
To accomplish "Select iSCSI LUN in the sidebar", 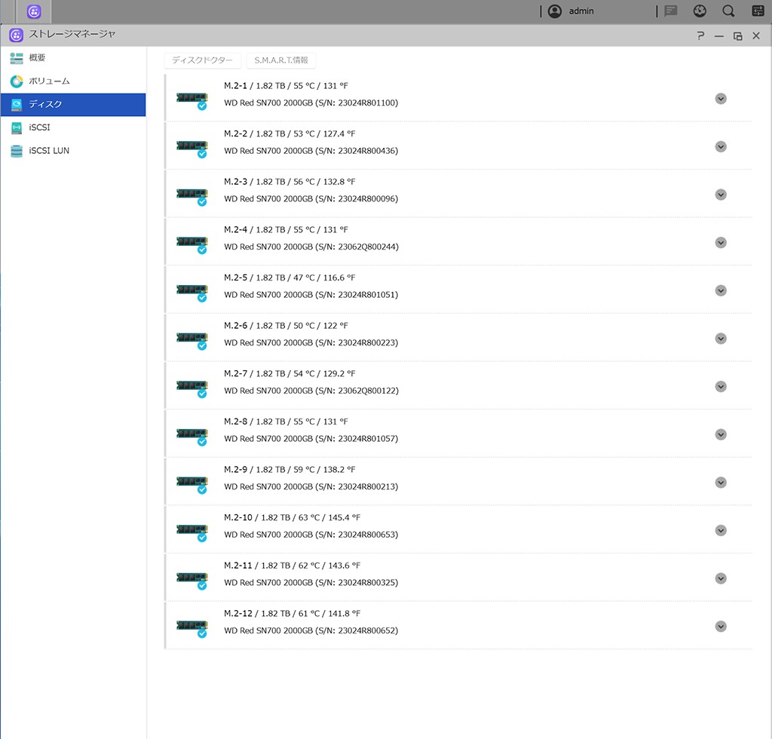I will (x=73, y=151).
